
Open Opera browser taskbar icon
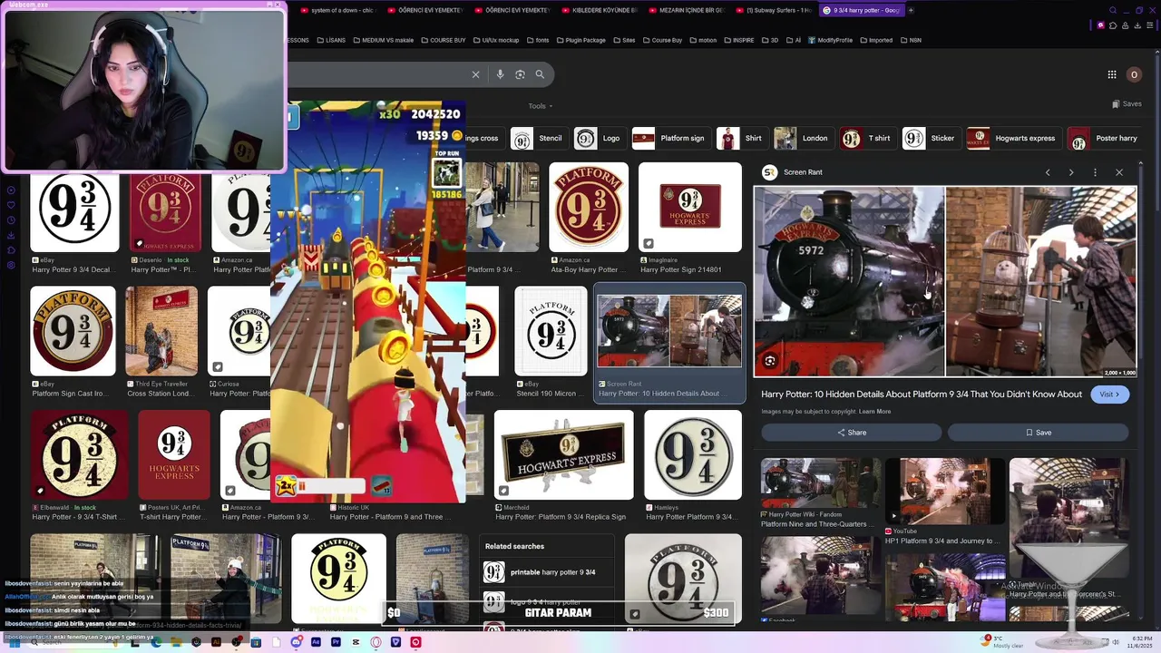[376, 642]
